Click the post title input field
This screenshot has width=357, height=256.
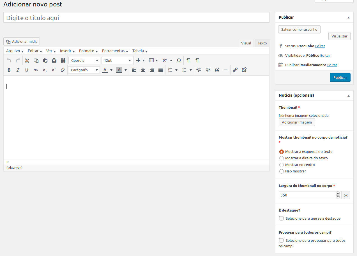(x=136, y=18)
